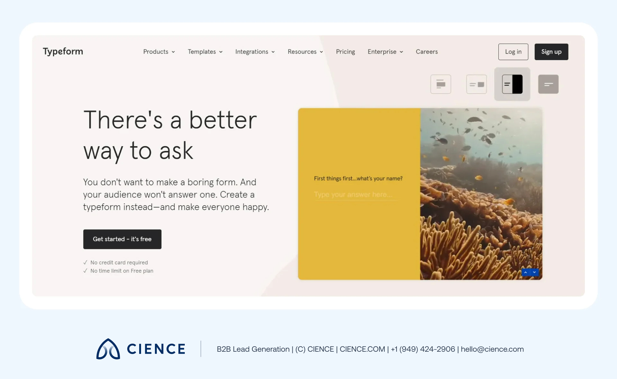This screenshot has height=379, width=617.
Task: Go to the Pricing page
Action: point(345,52)
